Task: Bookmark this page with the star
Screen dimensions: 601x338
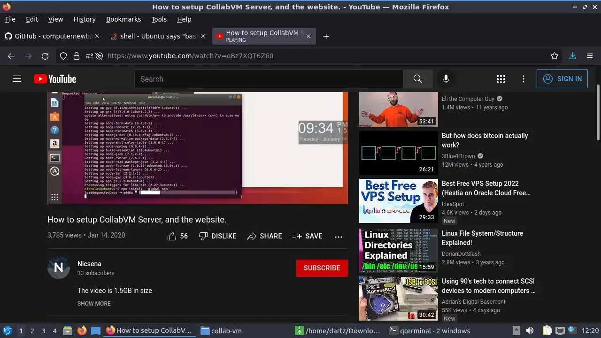Action: click(x=555, y=56)
